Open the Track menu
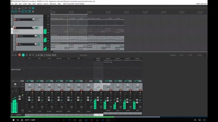218x122 pixels. tap(34, 4)
